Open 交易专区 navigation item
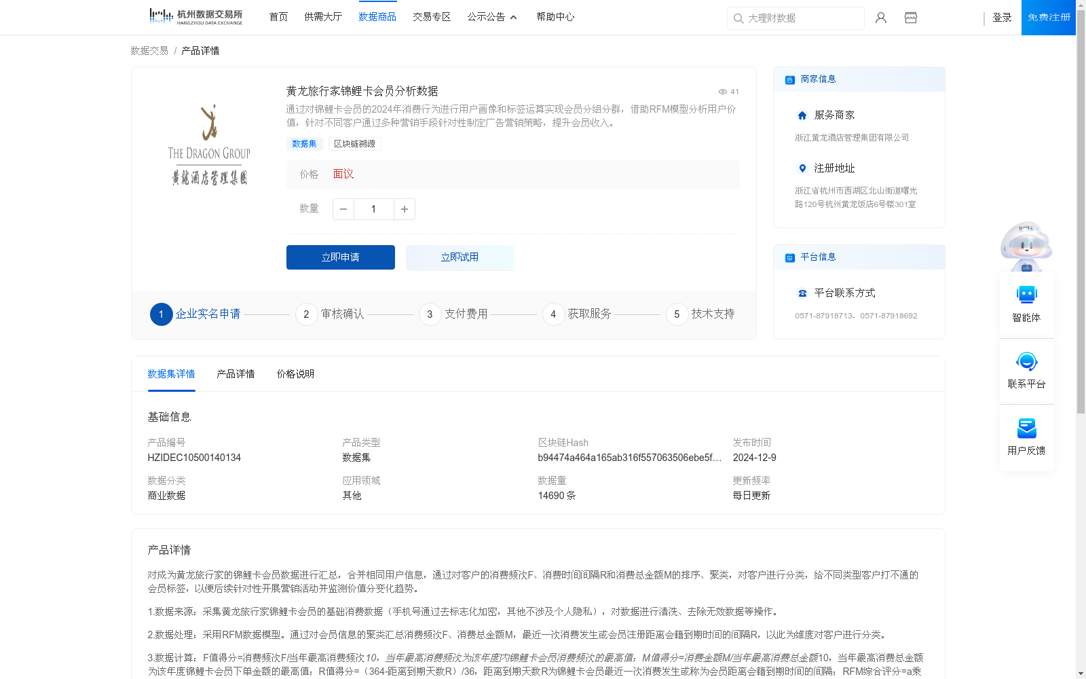1086x679 pixels. [x=432, y=17]
